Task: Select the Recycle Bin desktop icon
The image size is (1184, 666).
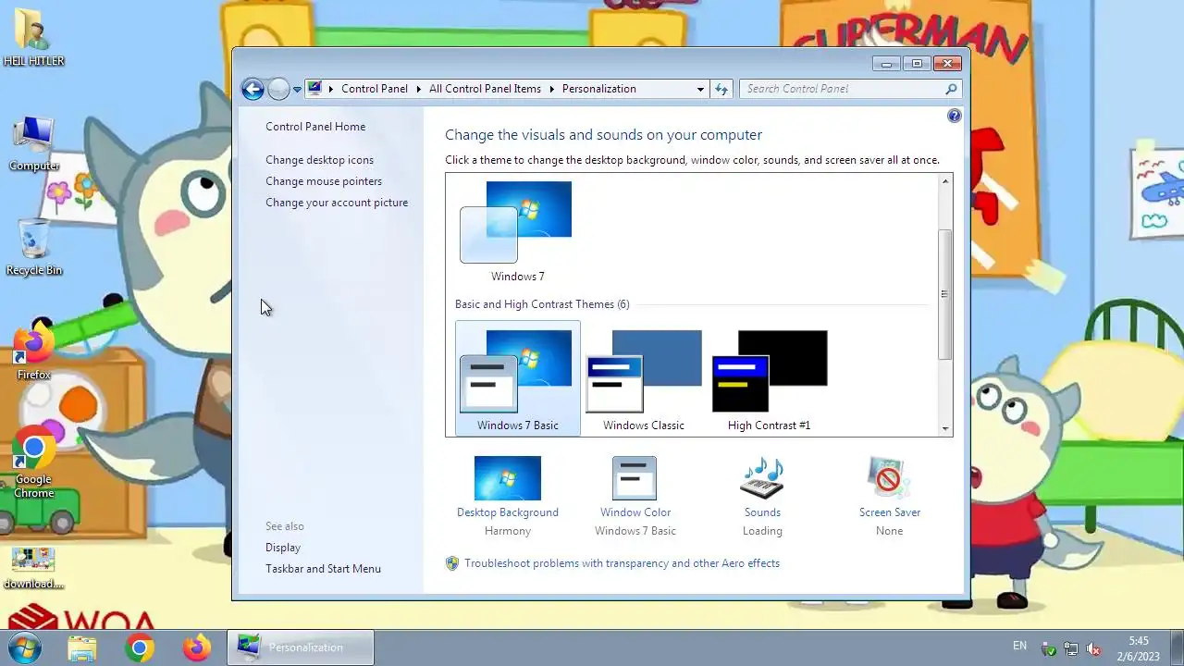Action: tap(34, 248)
